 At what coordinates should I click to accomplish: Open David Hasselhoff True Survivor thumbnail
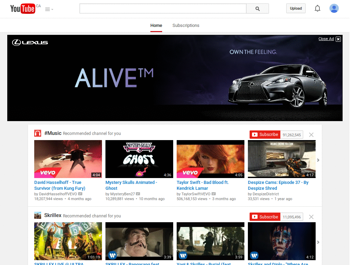68,159
